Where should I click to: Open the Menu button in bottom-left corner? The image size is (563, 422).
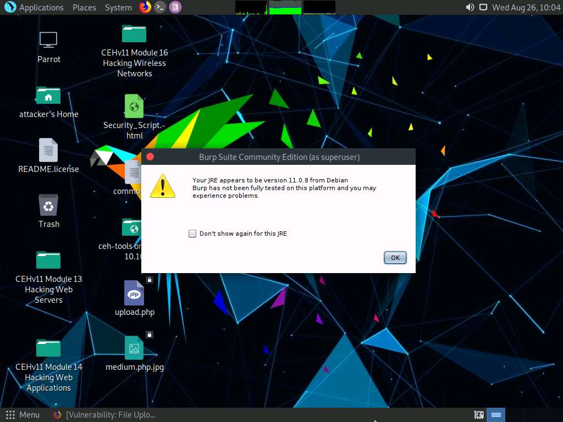pyautogui.click(x=24, y=415)
